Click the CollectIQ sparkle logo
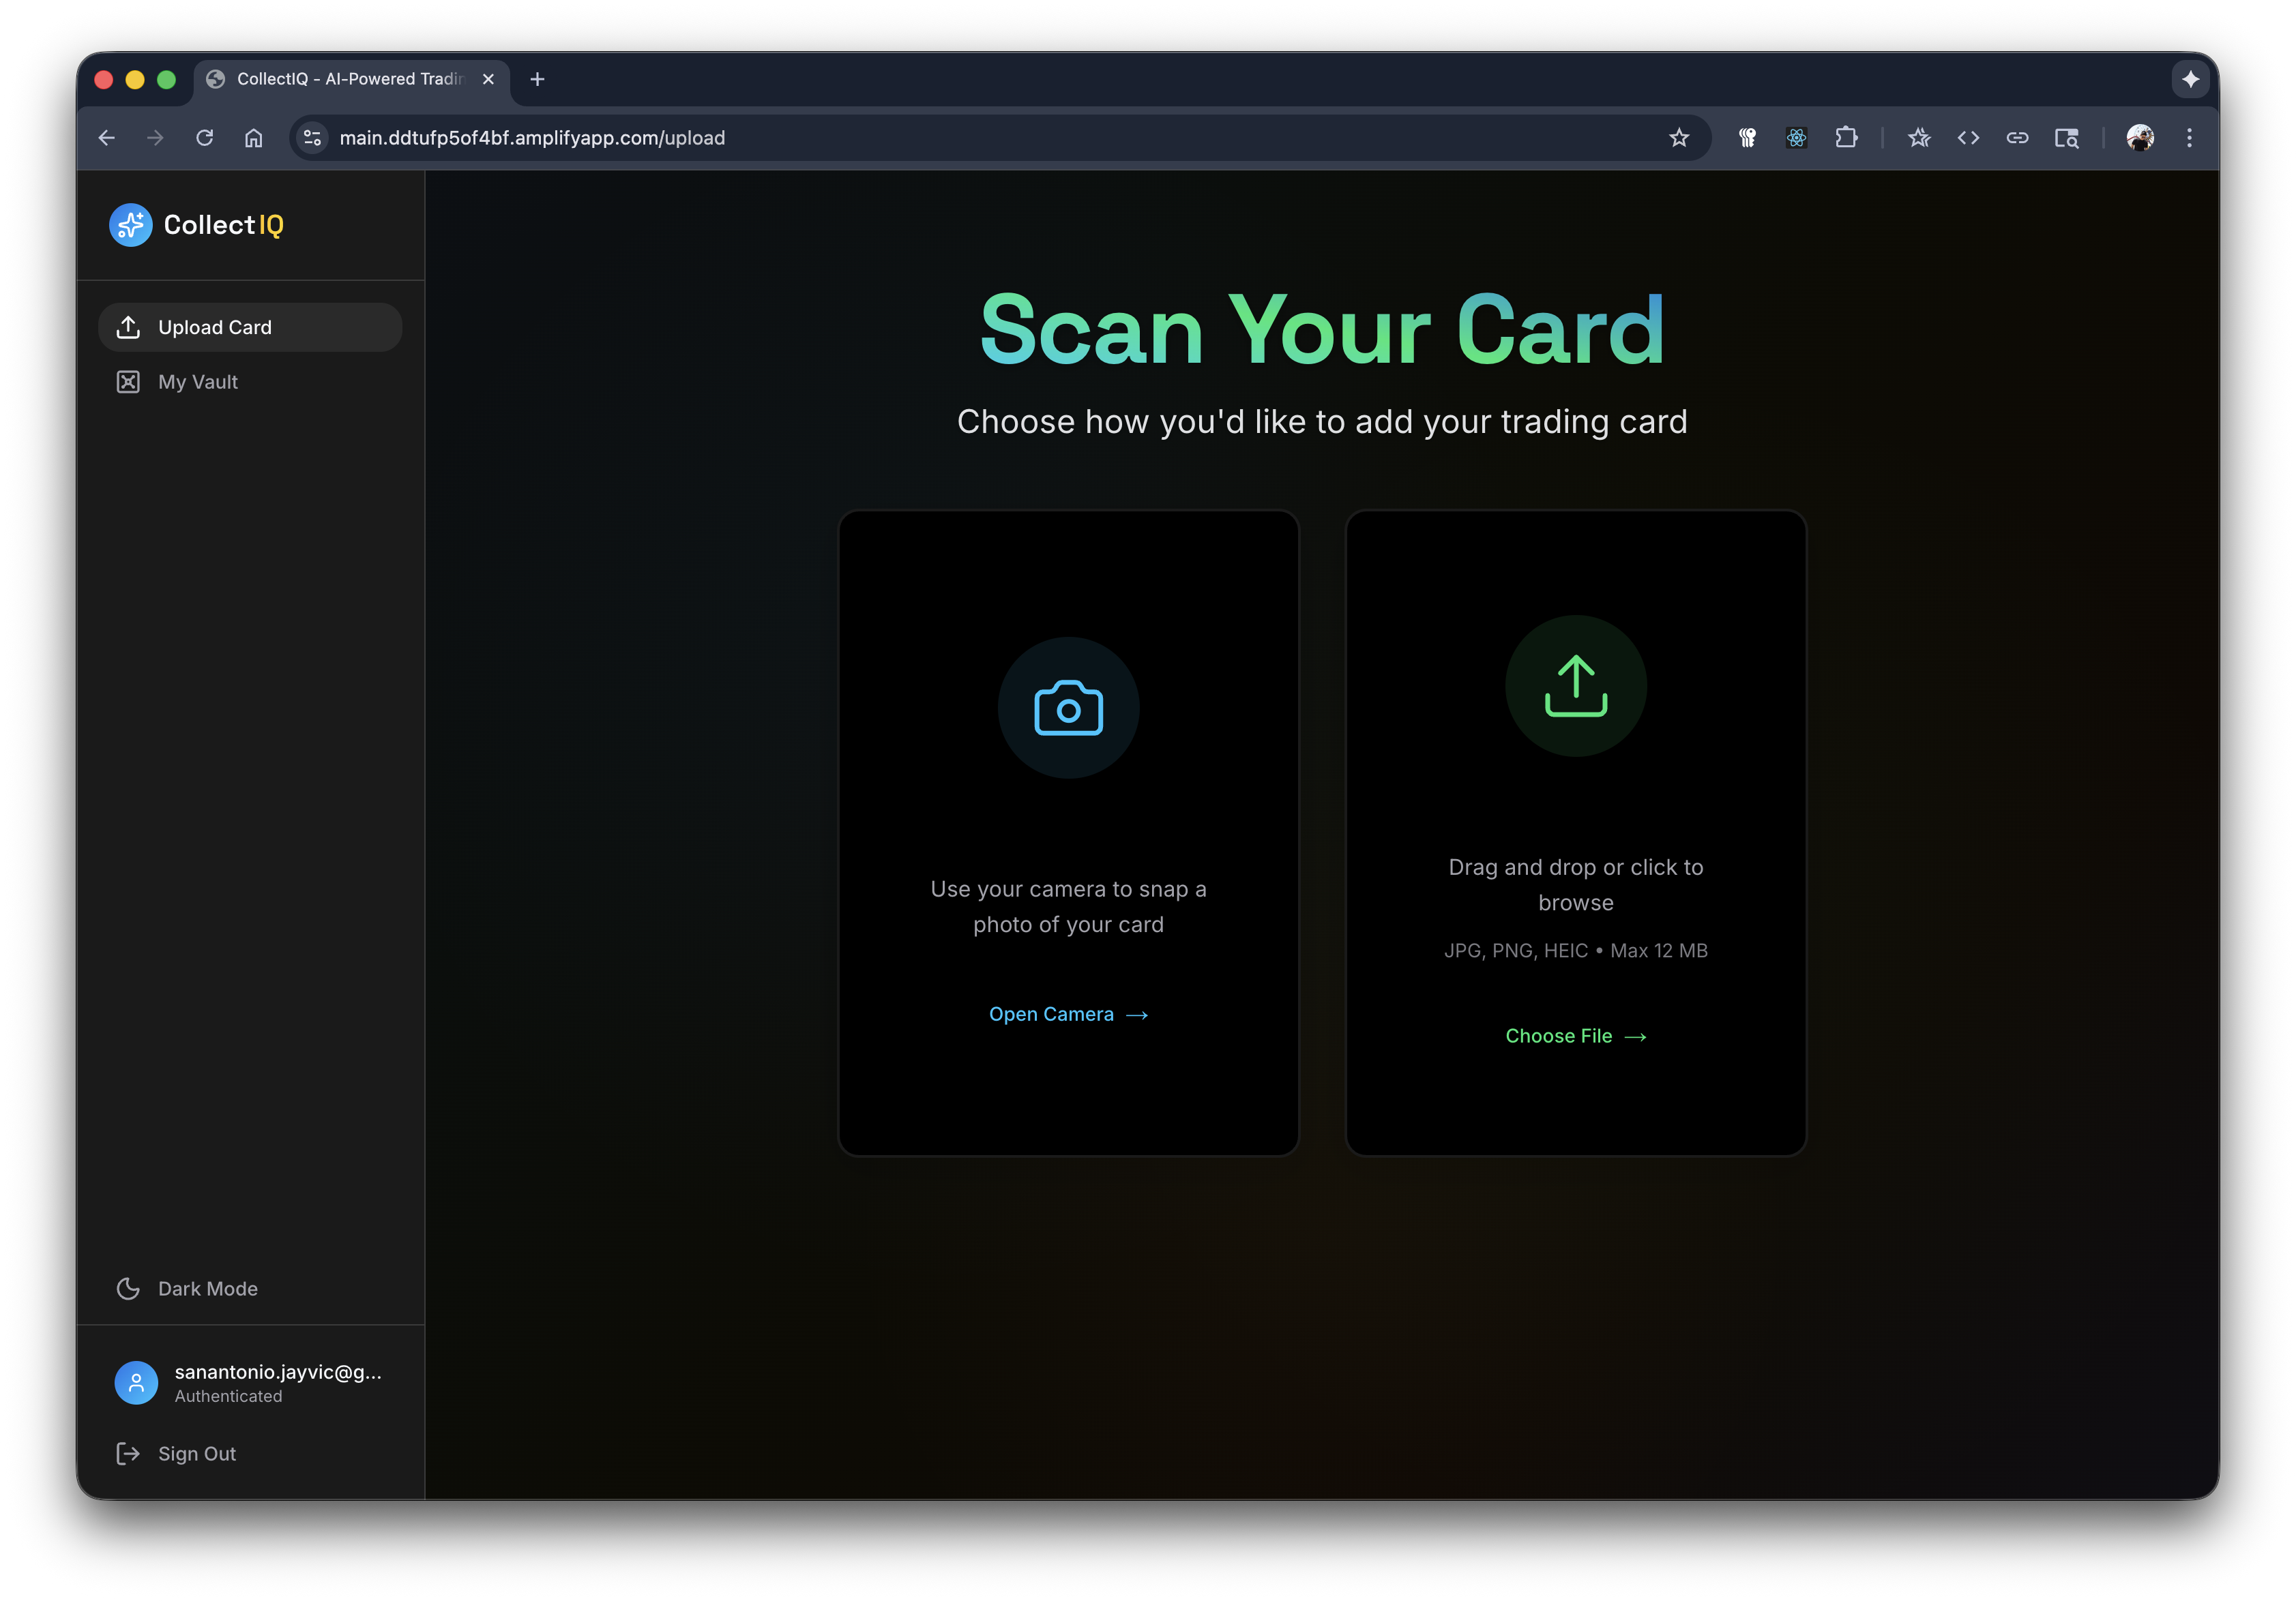Screen dimensions: 2296x1601 coord(131,225)
